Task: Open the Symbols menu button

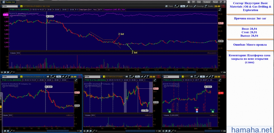Action: coord(207,2)
